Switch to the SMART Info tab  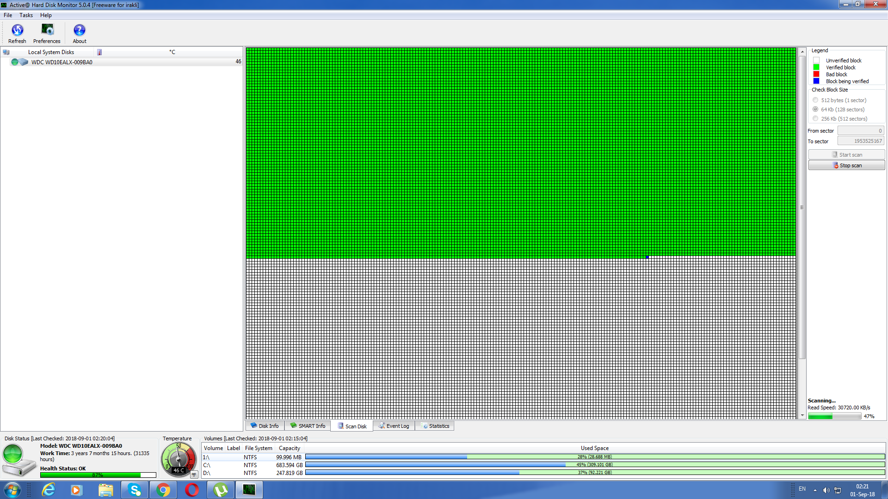[x=308, y=426]
